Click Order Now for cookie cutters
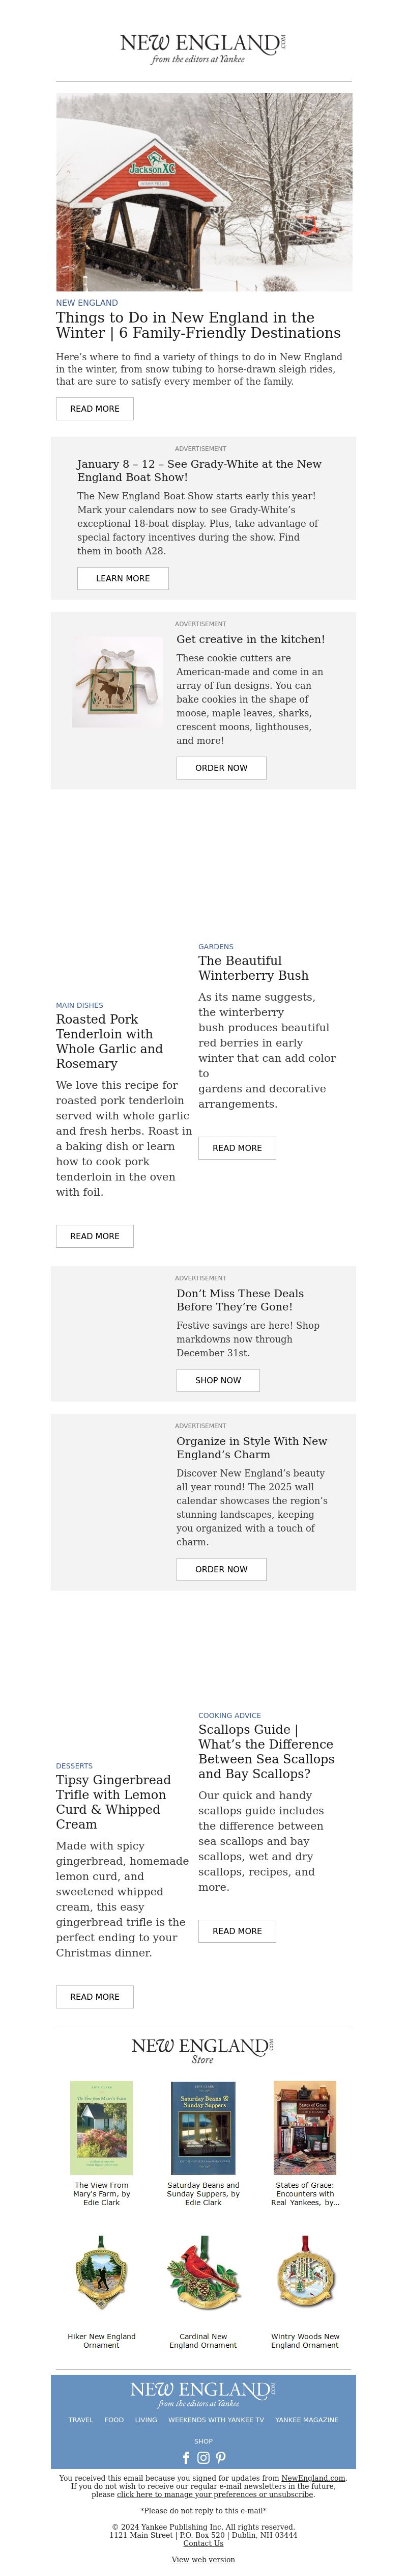Screen dimensions: 407x2576 click(221, 768)
